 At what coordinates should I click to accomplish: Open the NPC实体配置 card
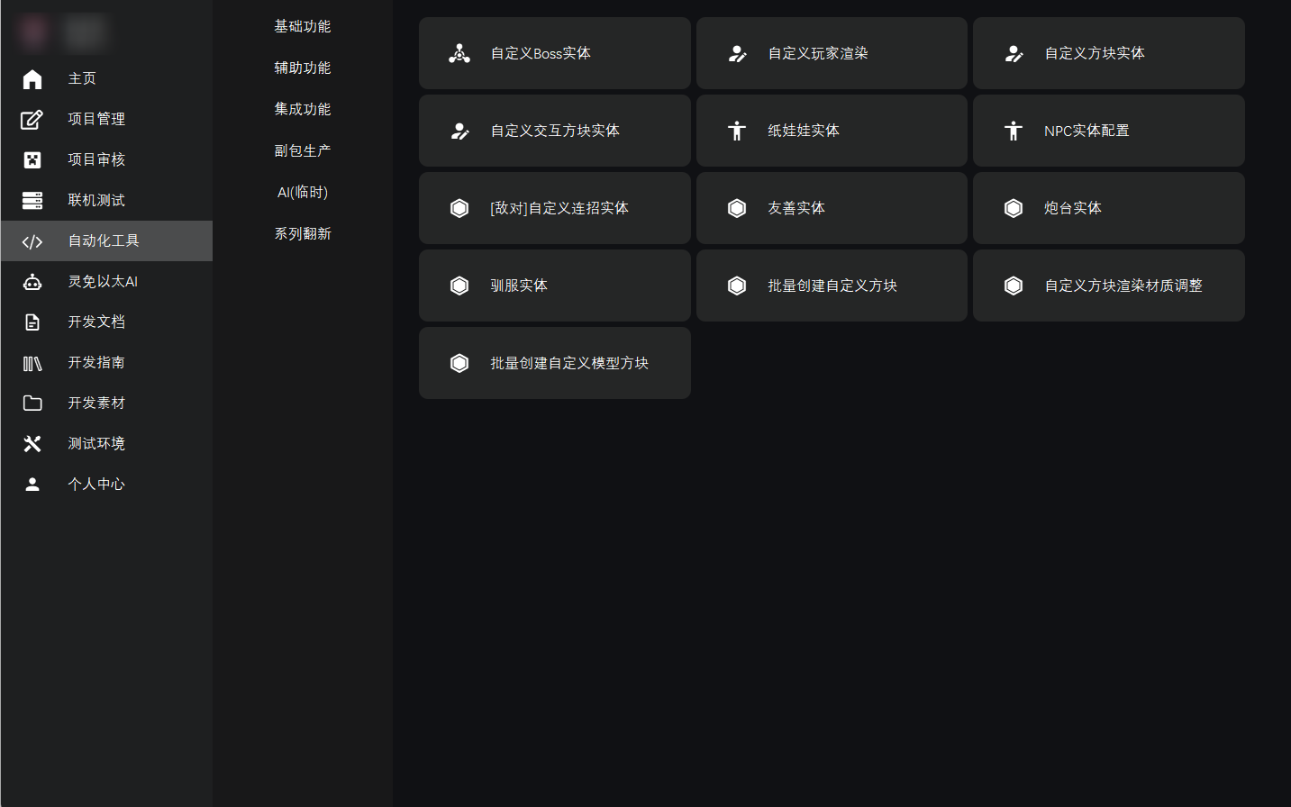1108,131
